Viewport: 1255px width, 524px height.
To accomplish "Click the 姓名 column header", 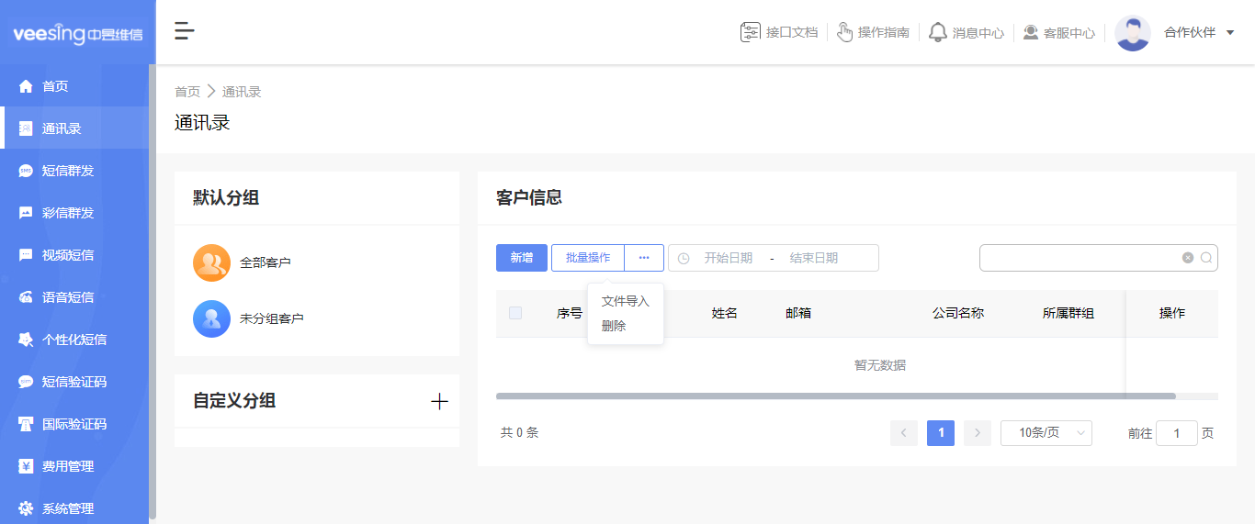I will [x=725, y=313].
